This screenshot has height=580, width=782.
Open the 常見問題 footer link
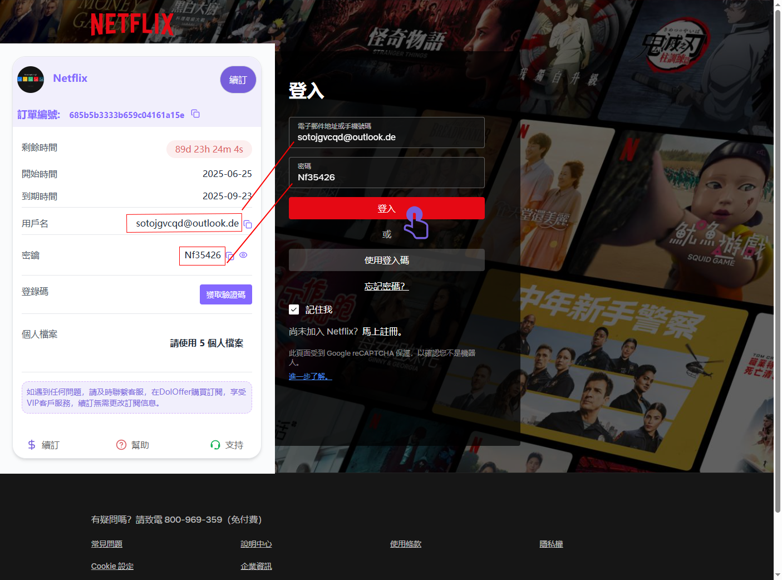pos(107,544)
